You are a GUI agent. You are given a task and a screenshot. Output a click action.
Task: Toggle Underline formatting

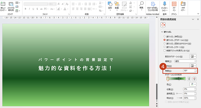33,9
